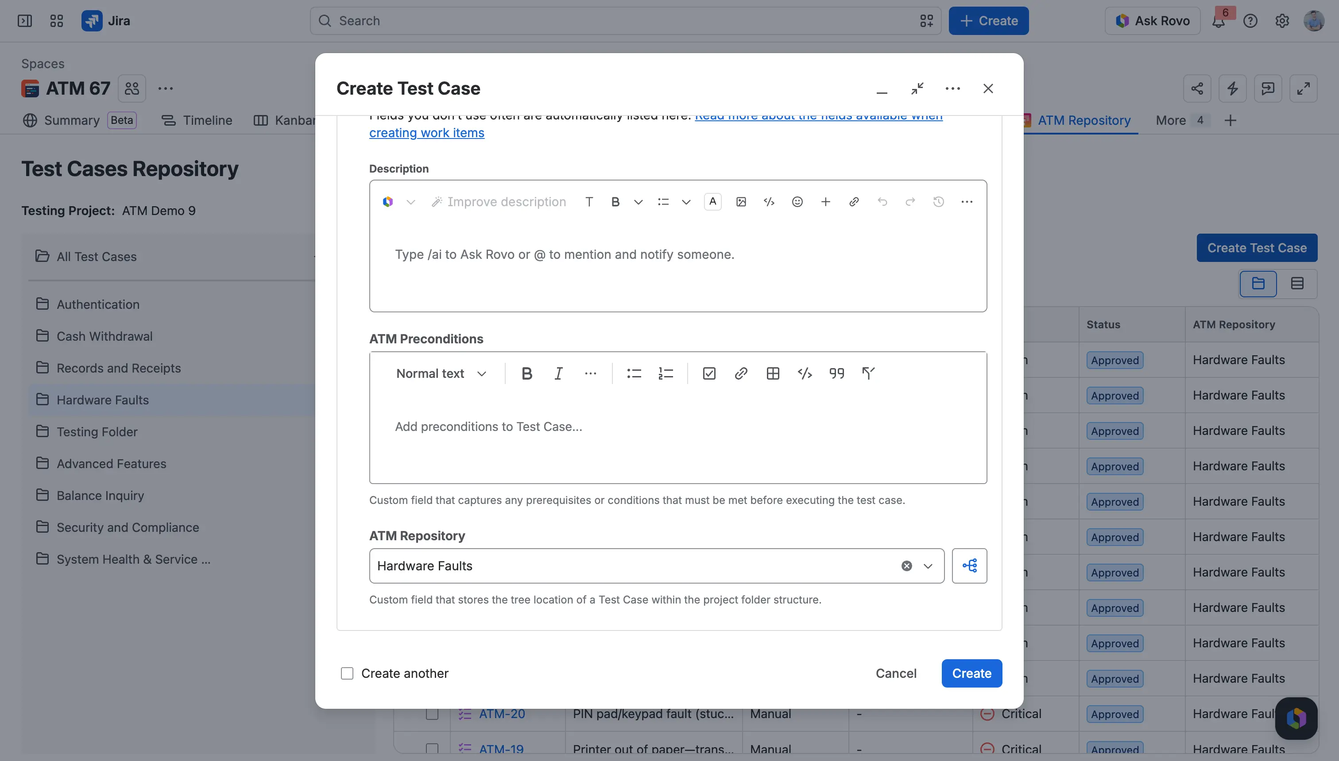1339x761 pixels.
Task: Click code icon in Description toolbar
Action: click(x=769, y=202)
